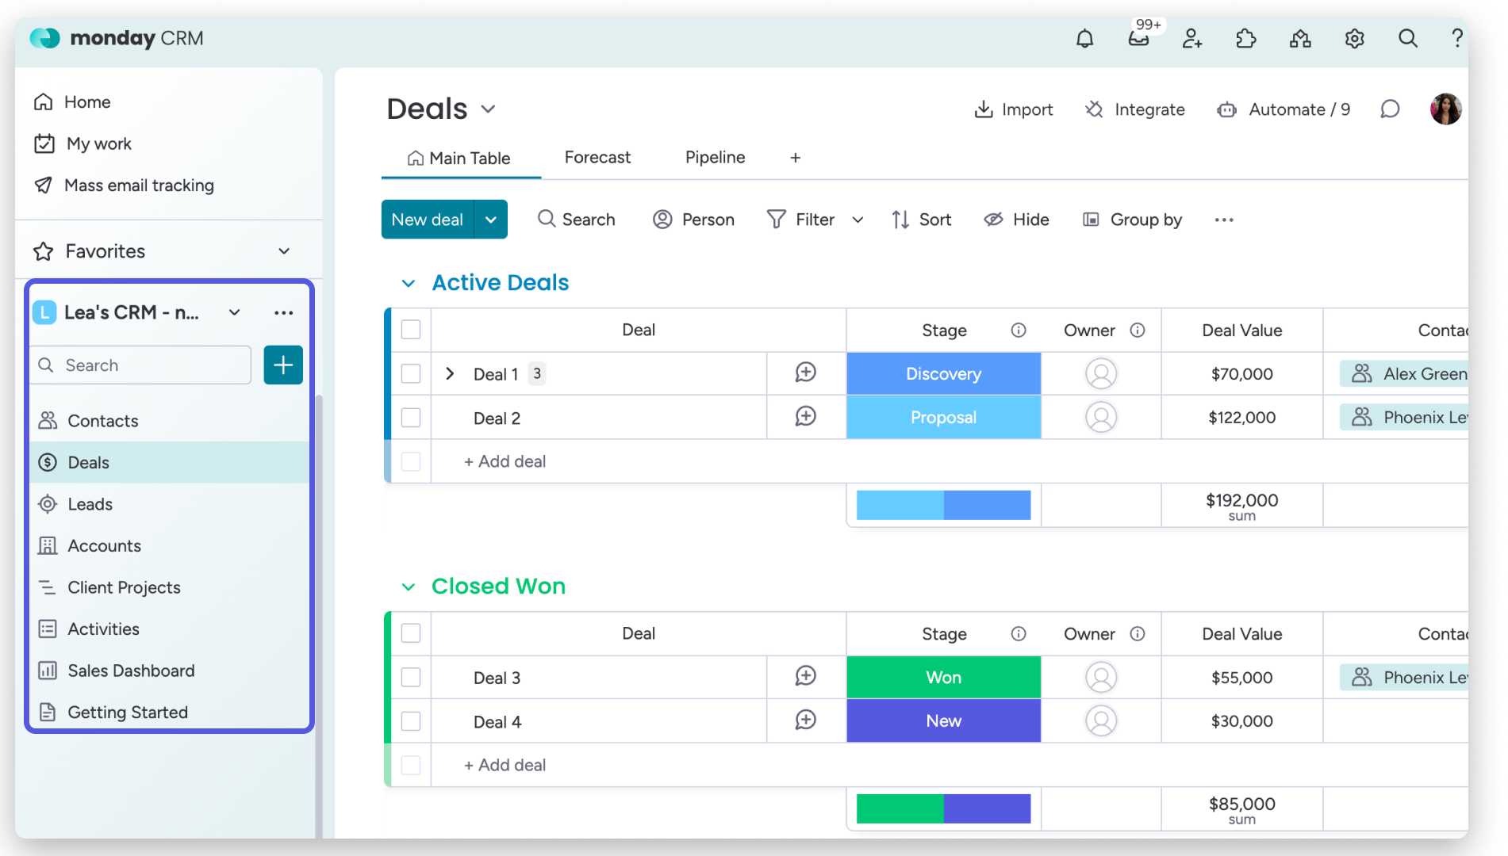Open the New deal dropdown arrow

pos(490,220)
